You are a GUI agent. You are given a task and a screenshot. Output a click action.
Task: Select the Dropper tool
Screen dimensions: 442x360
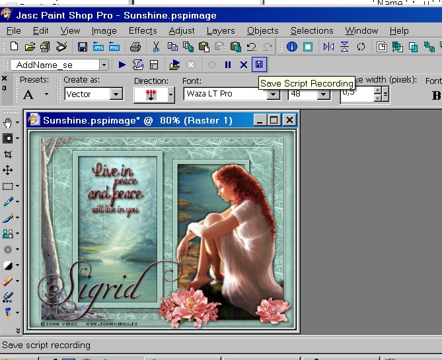[x=8, y=202]
